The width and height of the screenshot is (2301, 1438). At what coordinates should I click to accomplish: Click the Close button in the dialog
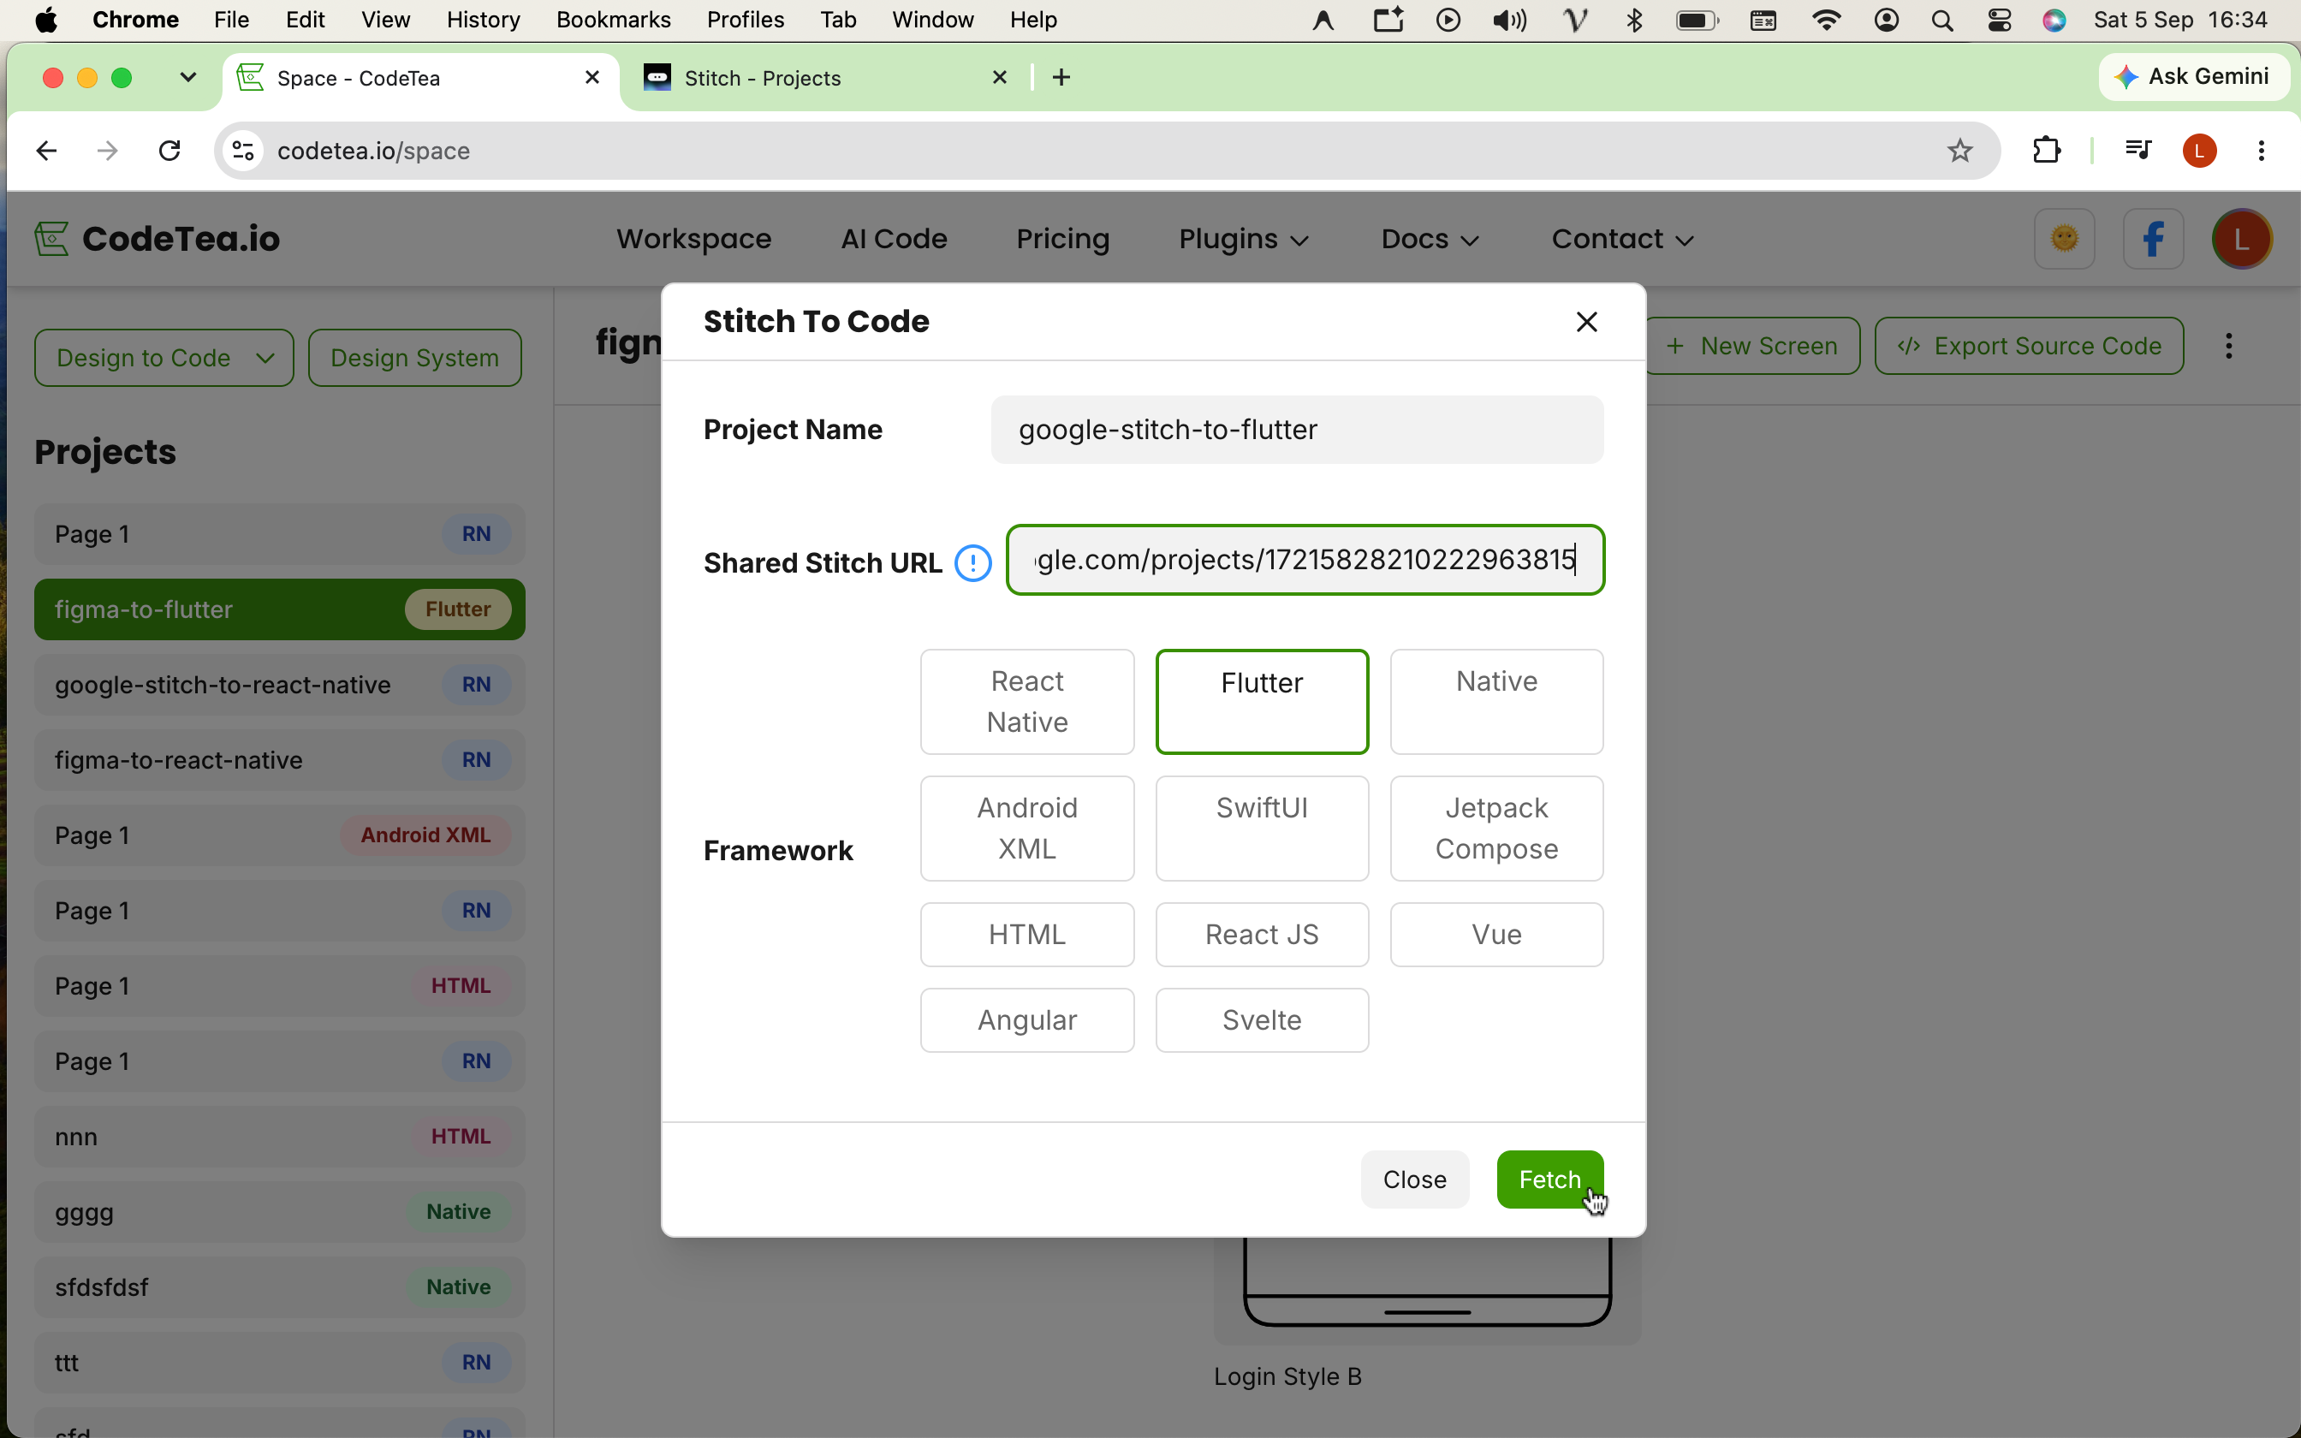tap(1414, 1180)
